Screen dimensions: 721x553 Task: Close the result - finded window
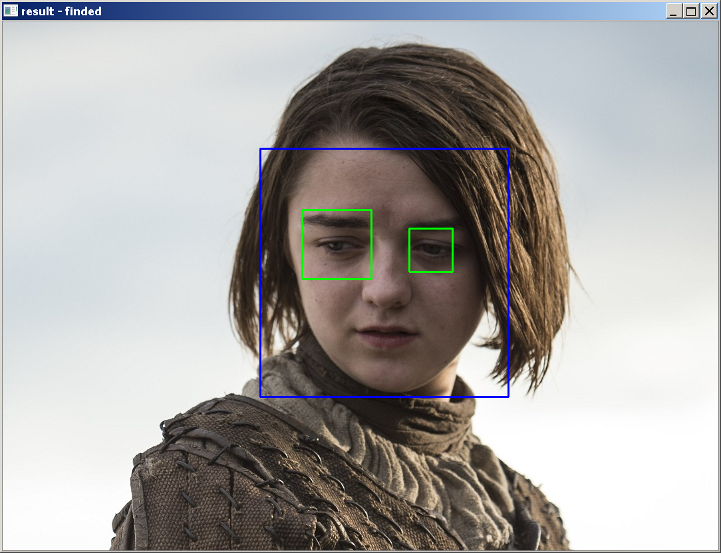coord(708,11)
